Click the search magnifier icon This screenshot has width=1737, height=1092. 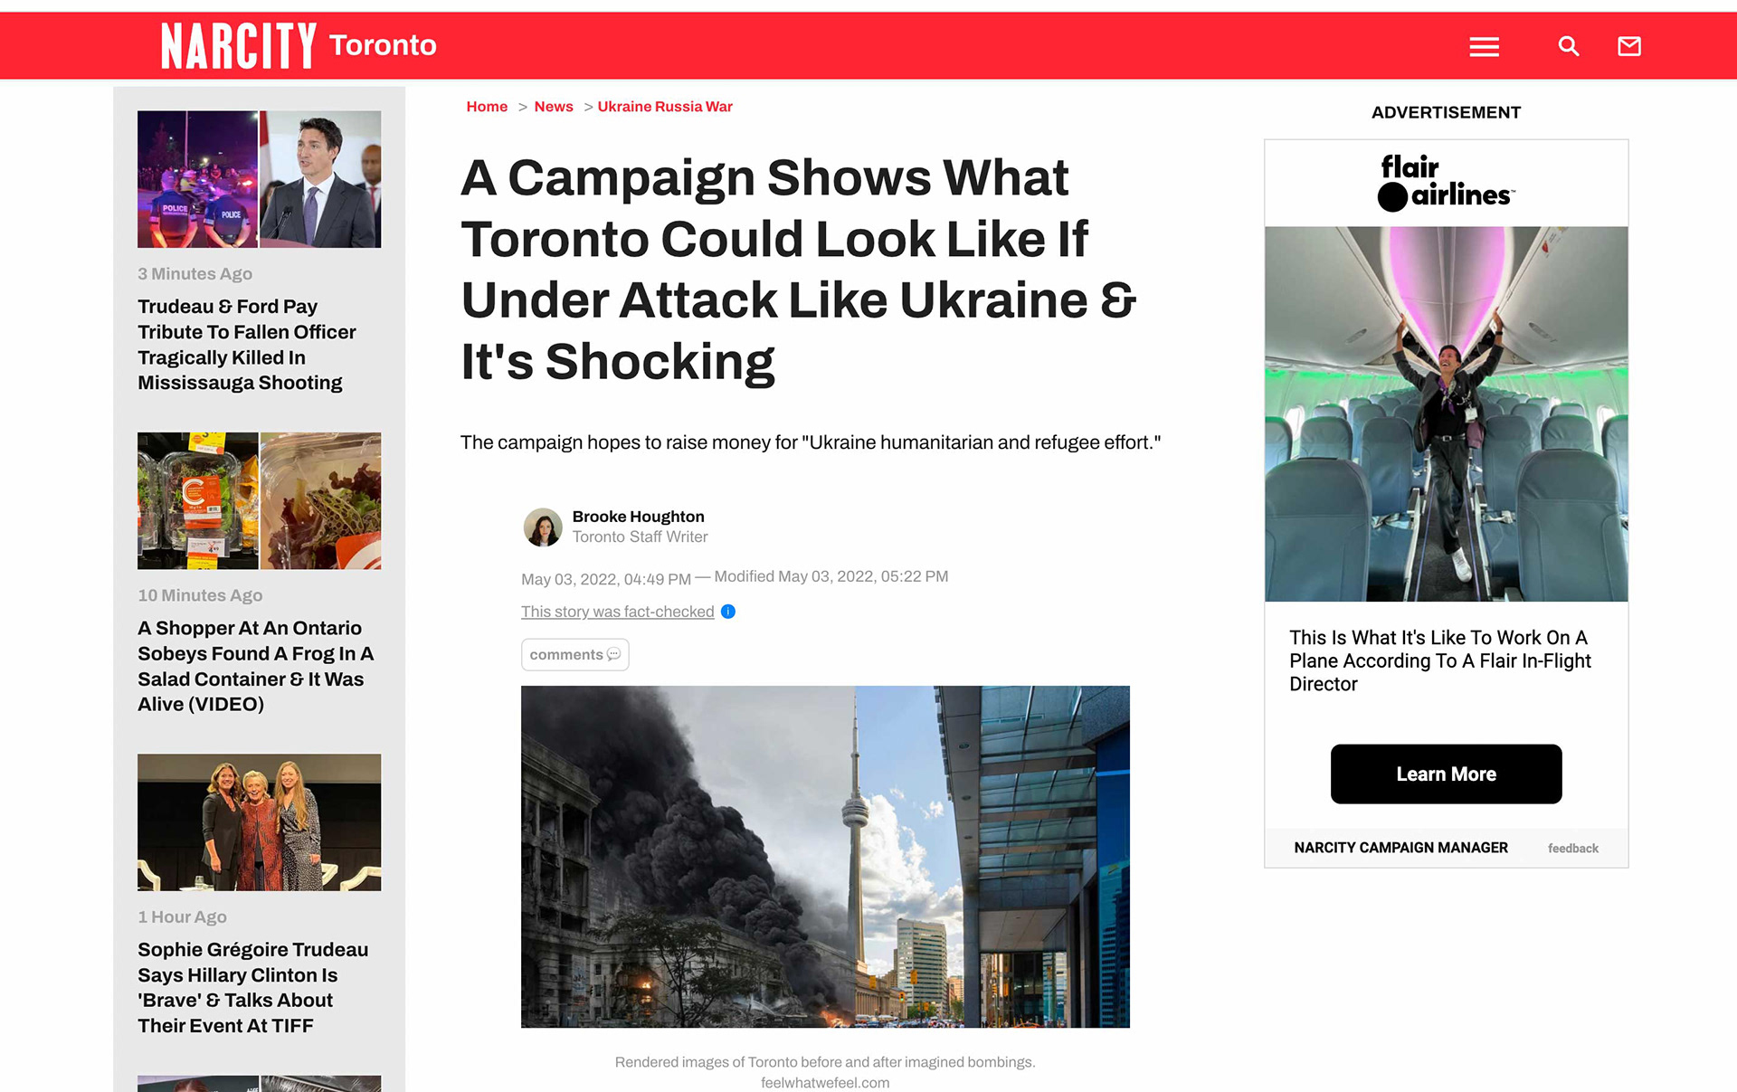(x=1569, y=46)
